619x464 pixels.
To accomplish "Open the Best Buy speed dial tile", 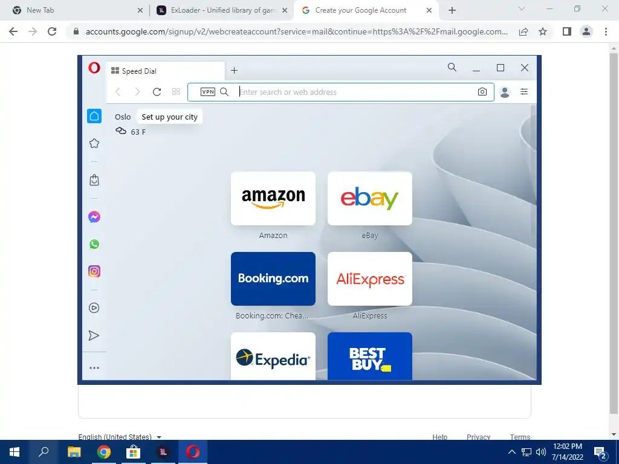I will click(x=370, y=356).
